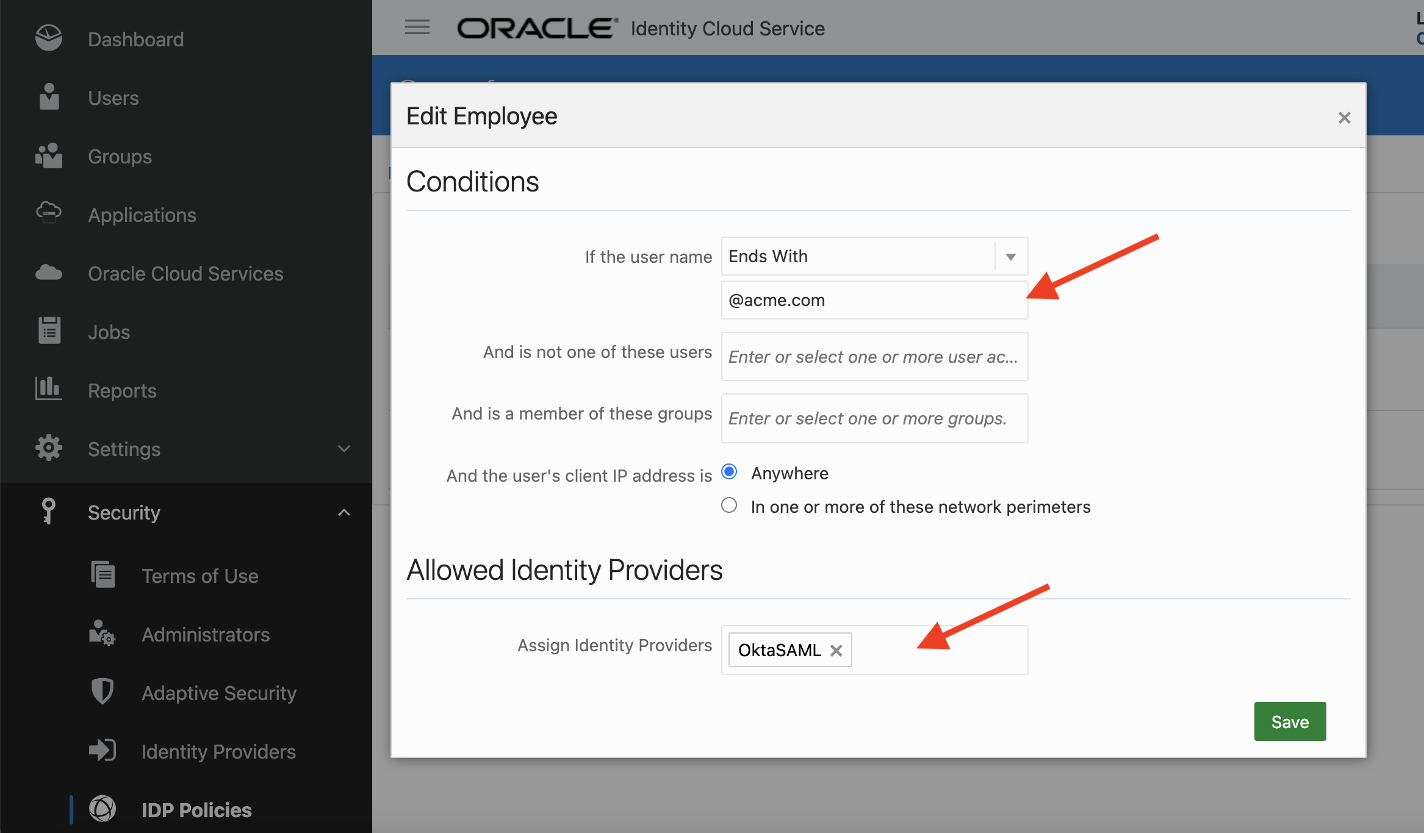Click the Reports bar chart icon

49,388
